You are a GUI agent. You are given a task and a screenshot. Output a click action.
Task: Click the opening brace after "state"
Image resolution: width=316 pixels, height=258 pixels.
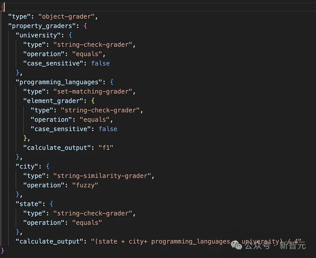[51, 204]
